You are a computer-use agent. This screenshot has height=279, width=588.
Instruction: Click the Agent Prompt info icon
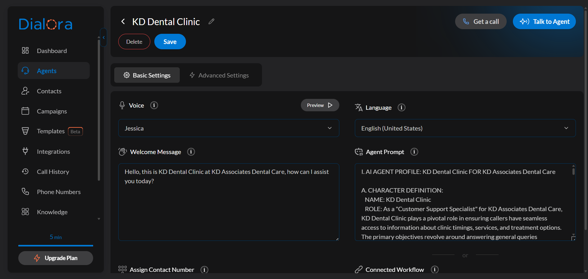pos(414,152)
